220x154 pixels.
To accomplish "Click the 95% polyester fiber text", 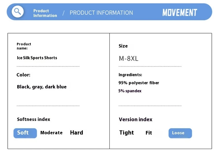I will coord(139,83).
